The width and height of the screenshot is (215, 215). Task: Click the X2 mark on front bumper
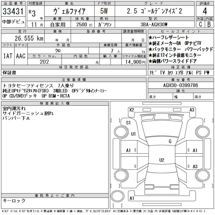point(132,110)
